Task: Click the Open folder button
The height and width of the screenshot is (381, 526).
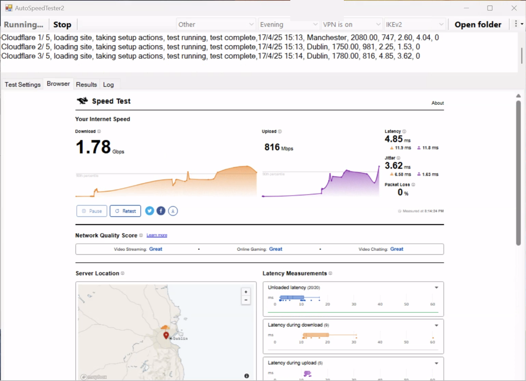Action: (x=478, y=25)
